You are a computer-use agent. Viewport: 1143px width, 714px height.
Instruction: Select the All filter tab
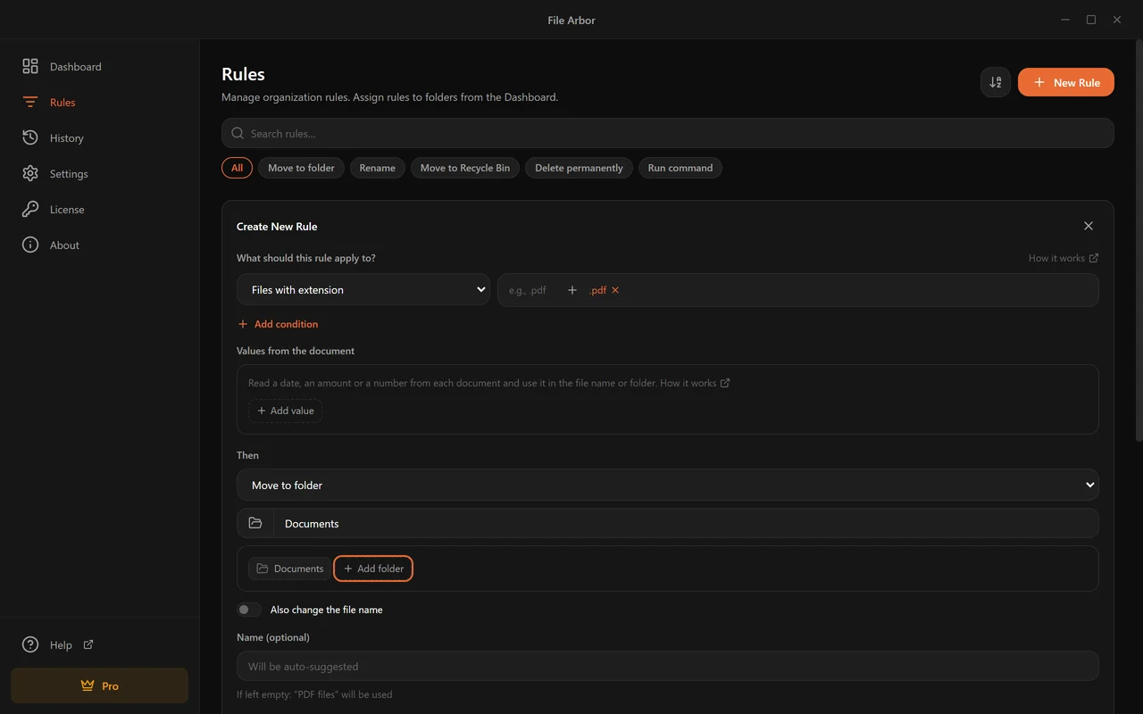click(237, 168)
